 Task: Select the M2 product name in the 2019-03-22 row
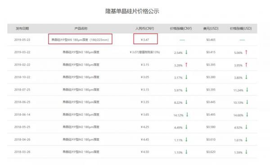81,52
